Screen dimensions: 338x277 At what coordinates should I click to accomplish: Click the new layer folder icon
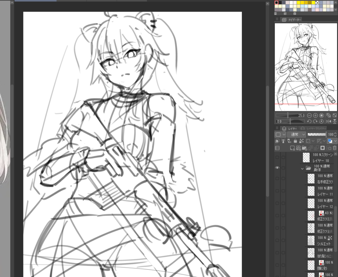(x=304, y=148)
